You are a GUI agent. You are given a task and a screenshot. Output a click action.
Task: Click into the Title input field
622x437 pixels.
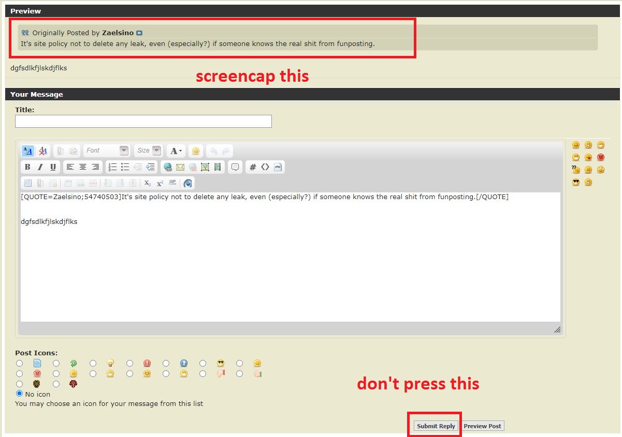click(143, 121)
